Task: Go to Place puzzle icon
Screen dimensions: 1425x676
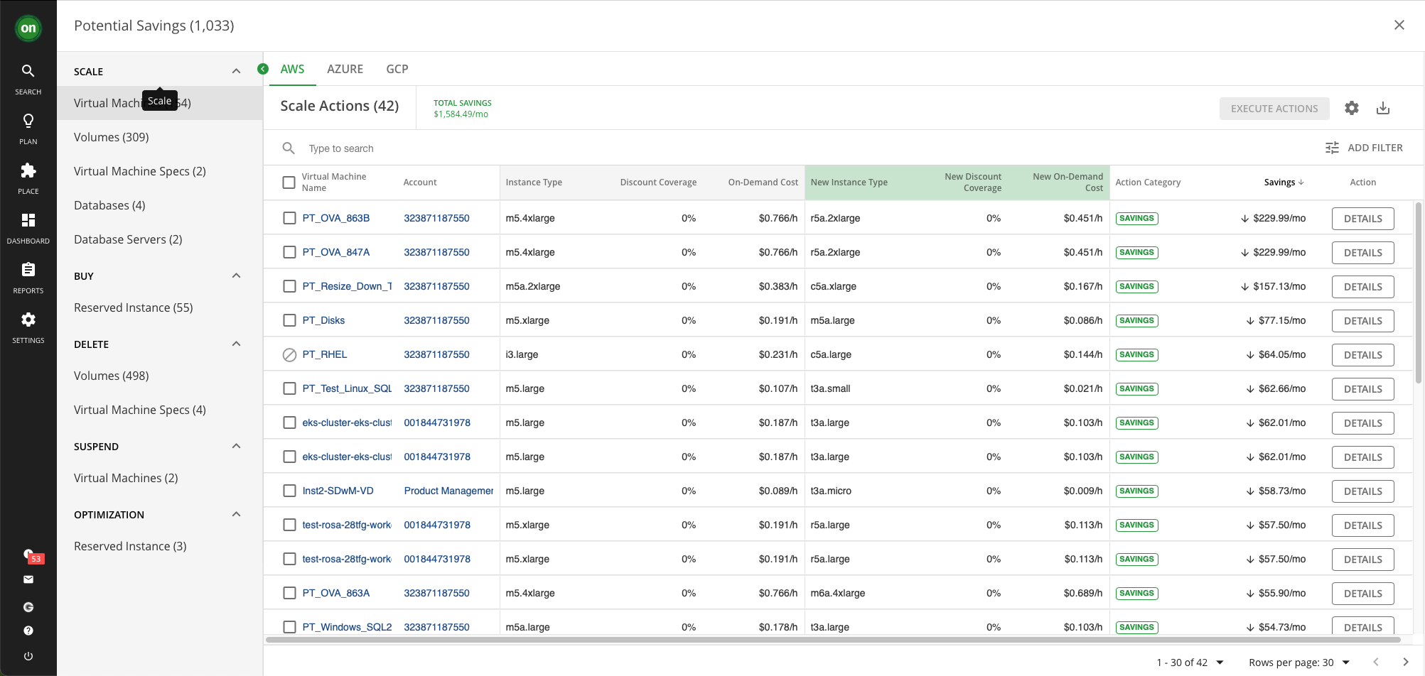Action: (x=28, y=178)
